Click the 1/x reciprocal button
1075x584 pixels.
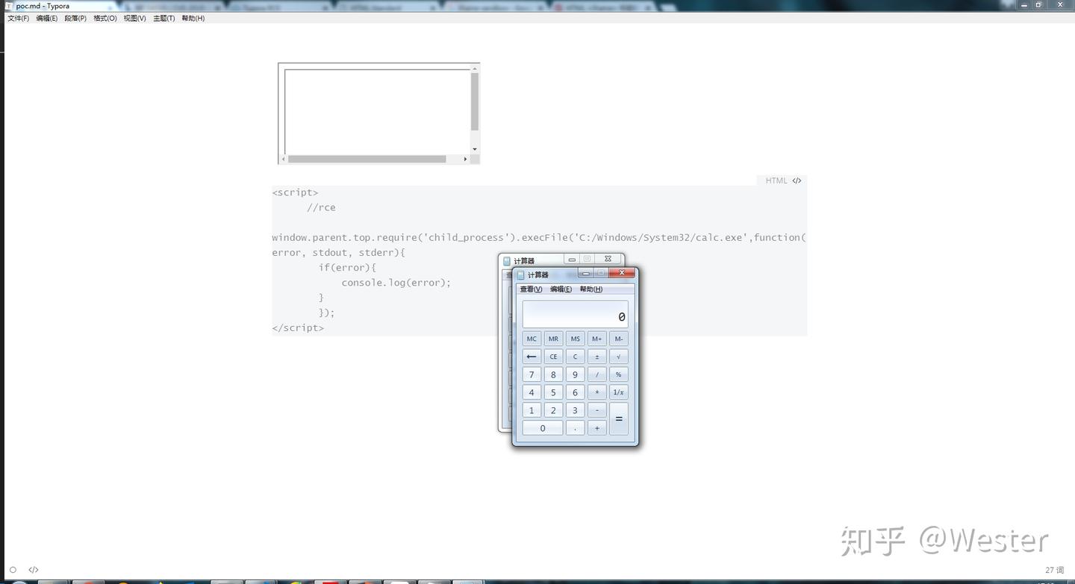click(618, 392)
